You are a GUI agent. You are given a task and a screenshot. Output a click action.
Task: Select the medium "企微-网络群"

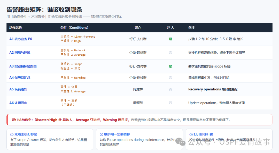click(x=138, y=53)
